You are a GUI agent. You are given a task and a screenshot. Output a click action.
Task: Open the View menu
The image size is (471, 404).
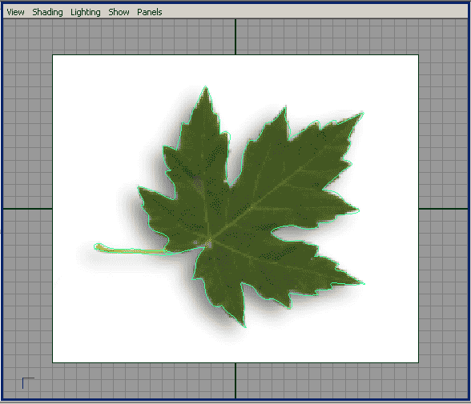[x=15, y=12]
